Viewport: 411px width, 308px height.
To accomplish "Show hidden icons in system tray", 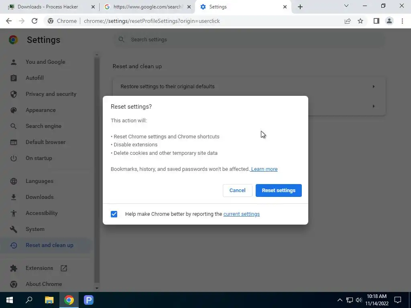I will (x=340, y=300).
